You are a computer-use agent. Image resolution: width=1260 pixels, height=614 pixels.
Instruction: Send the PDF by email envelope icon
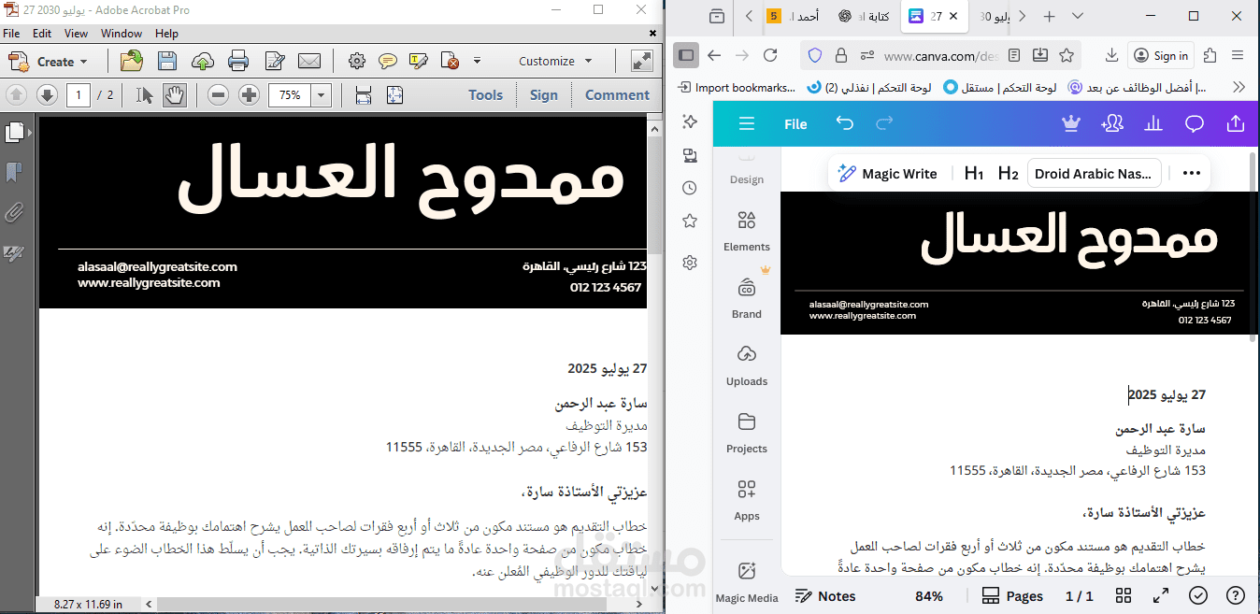309,62
